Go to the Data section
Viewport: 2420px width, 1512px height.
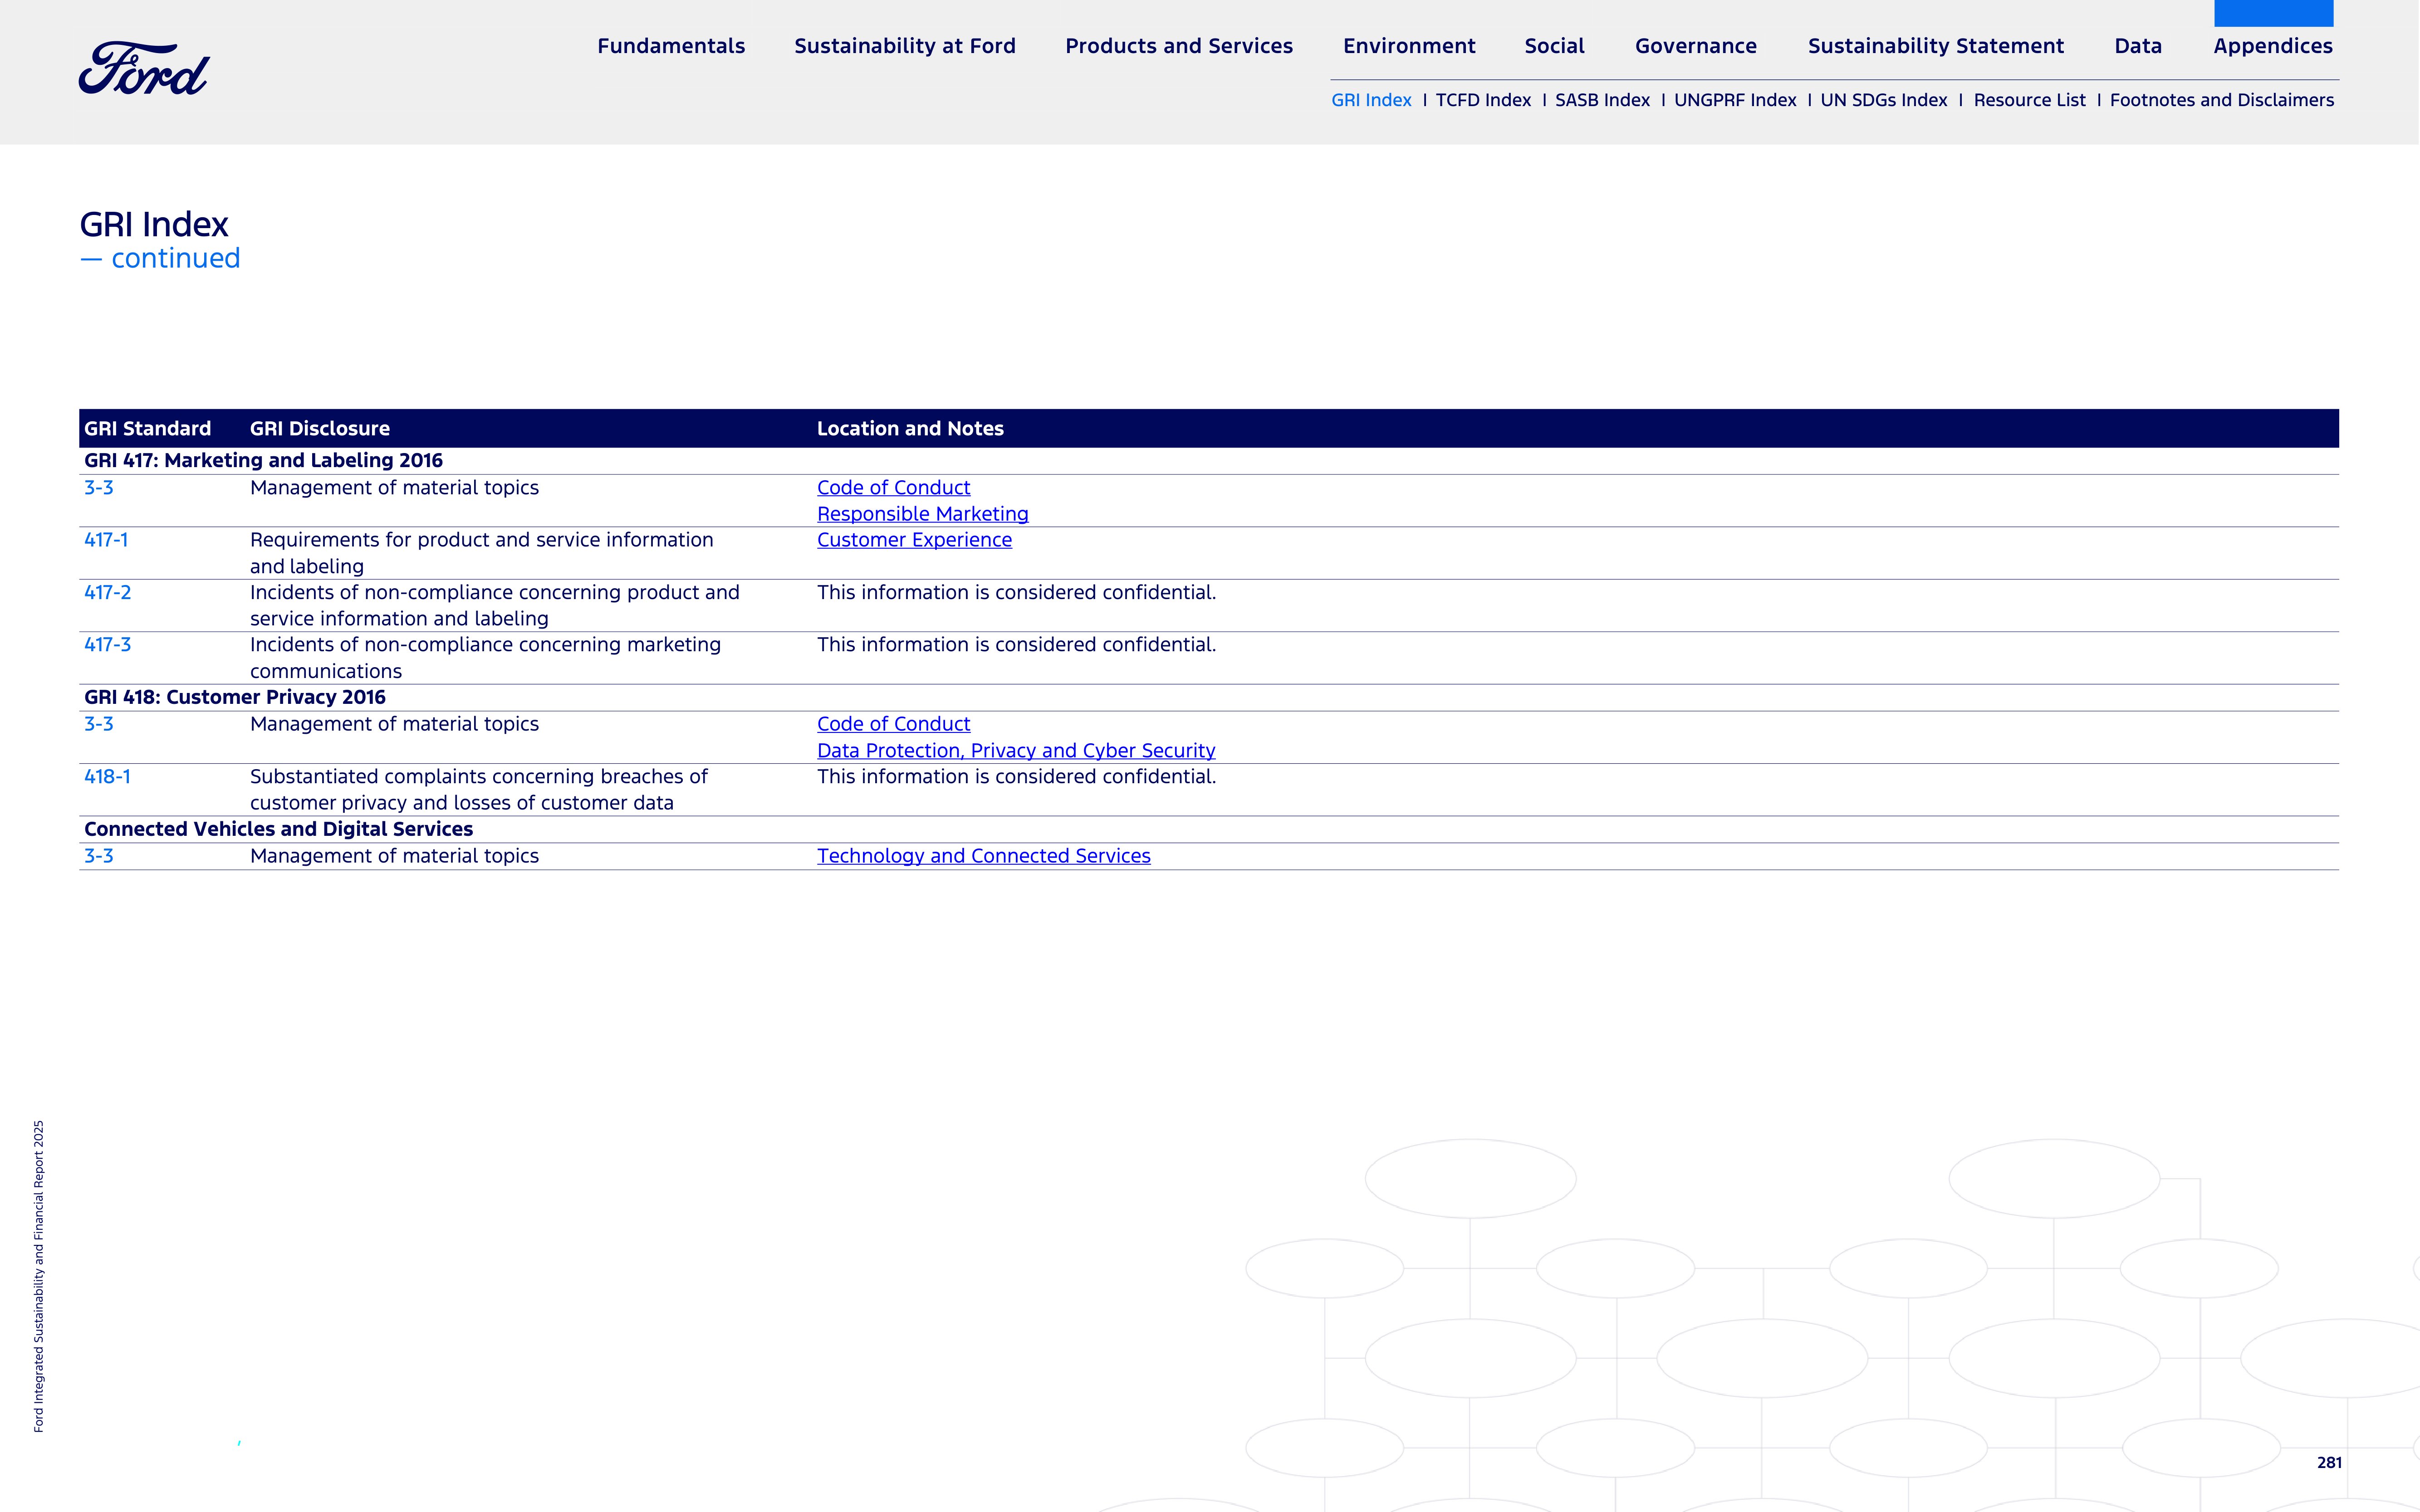pyautogui.click(x=2138, y=46)
